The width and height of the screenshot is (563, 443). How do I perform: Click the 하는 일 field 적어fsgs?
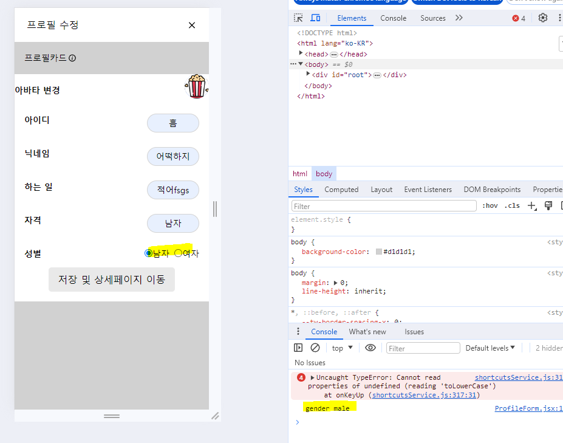click(172, 190)
